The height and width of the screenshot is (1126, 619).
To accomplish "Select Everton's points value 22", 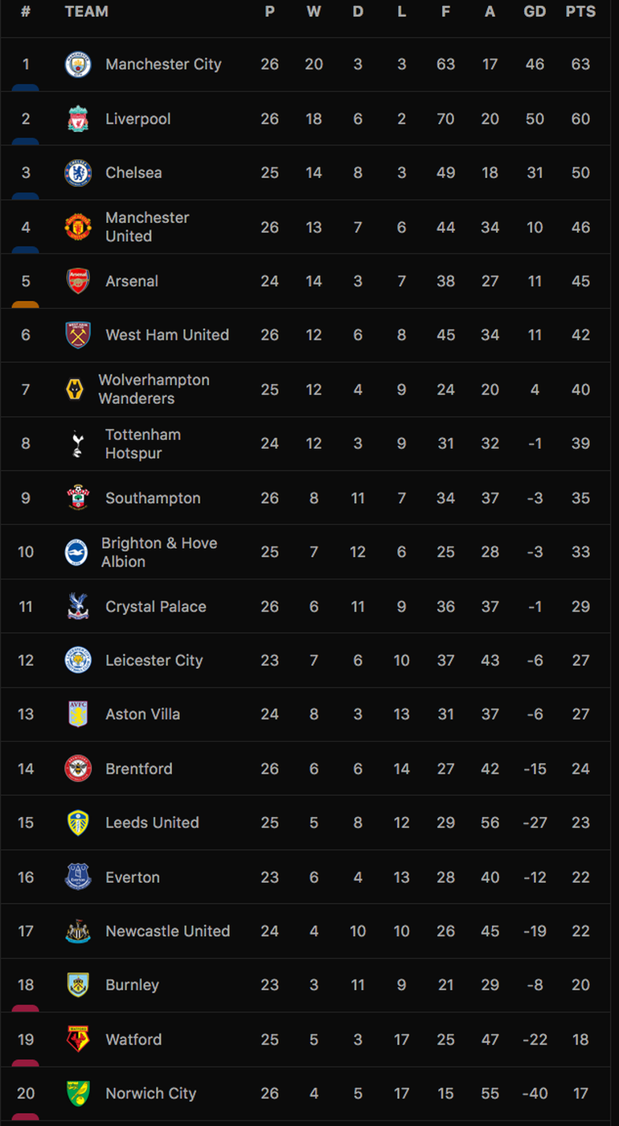I will 580,877.
